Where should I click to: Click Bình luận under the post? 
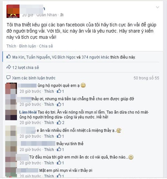(x=28, y=46)
